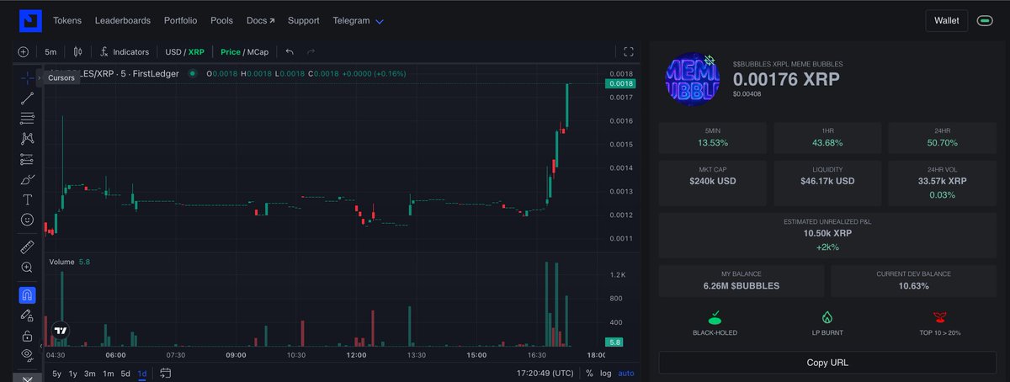The image size is (1010, 382).
Task: Toggle percent scale on price axis
Action: (x=589, y=373)
